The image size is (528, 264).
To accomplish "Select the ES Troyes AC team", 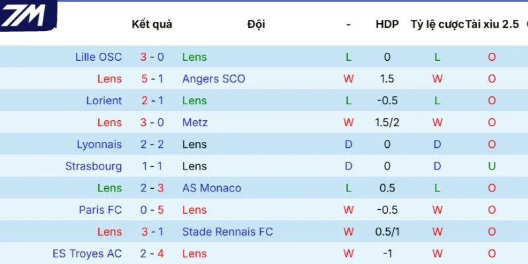I will [x=87, y=253].
